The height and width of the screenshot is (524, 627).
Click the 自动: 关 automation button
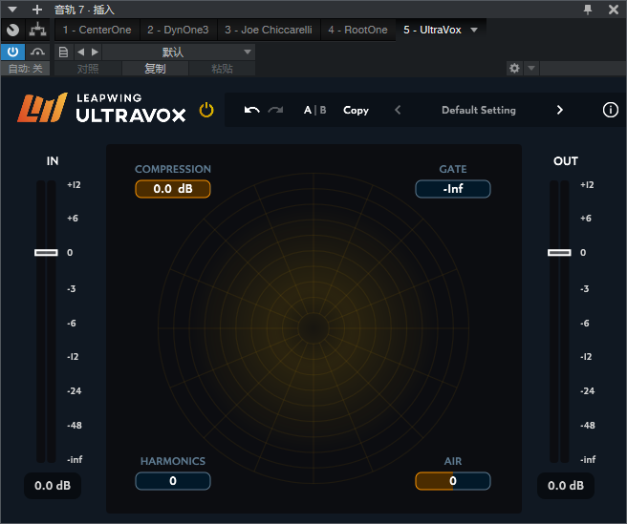25,69
